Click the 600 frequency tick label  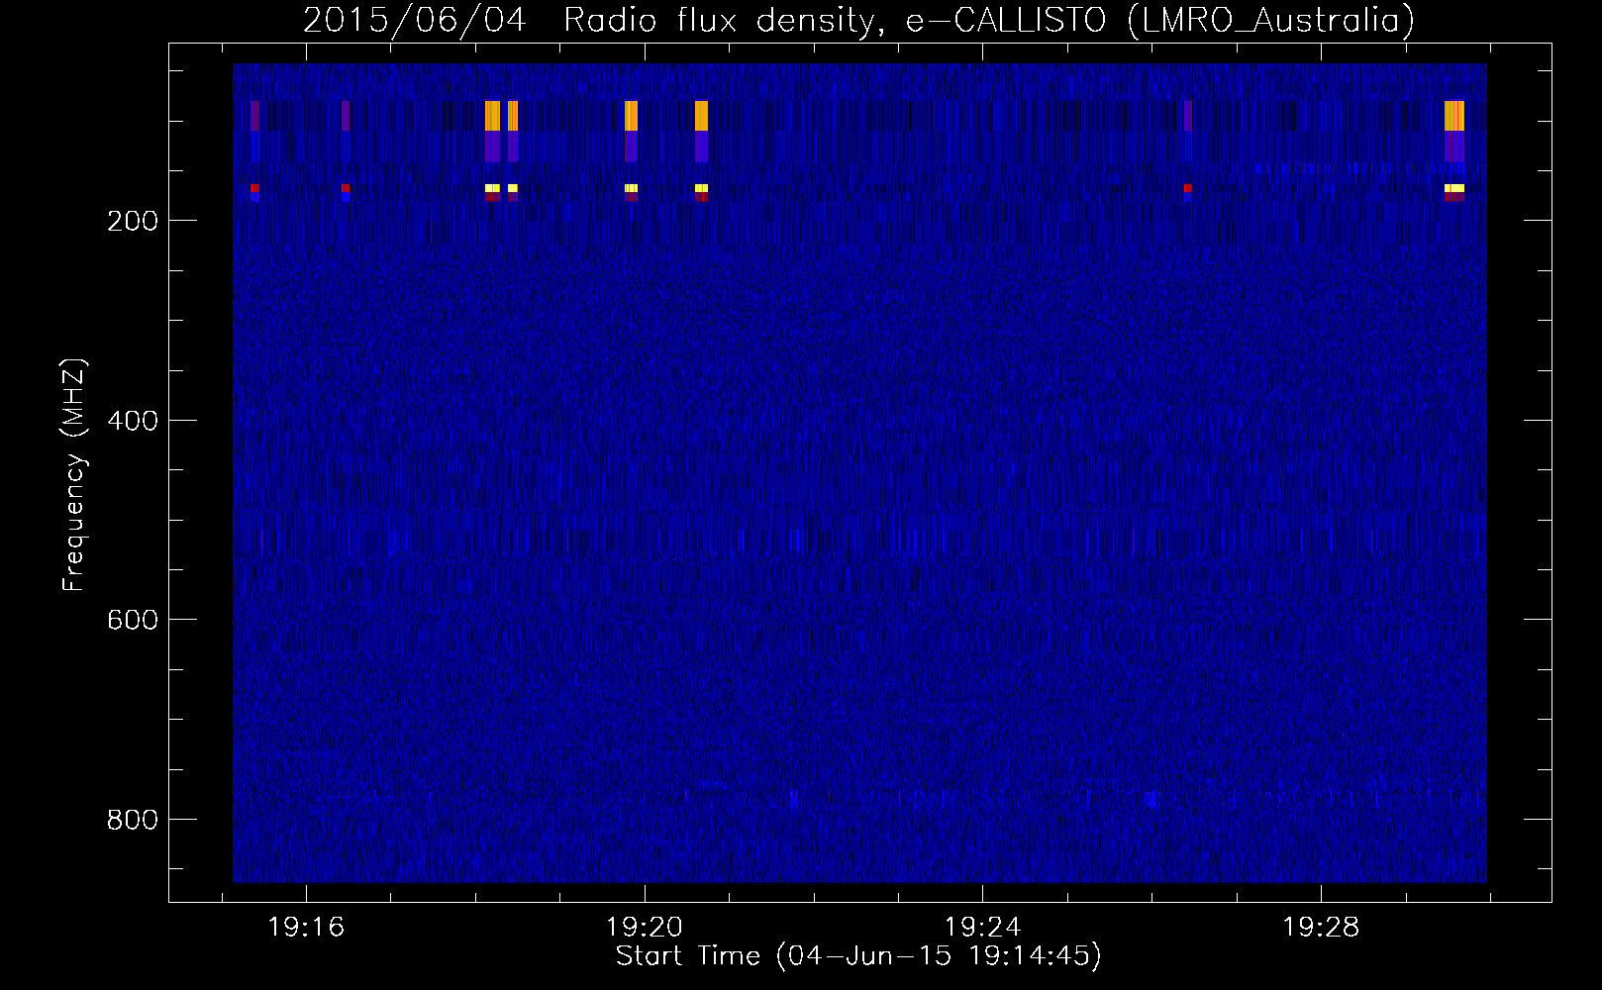(x=133, y=620)
